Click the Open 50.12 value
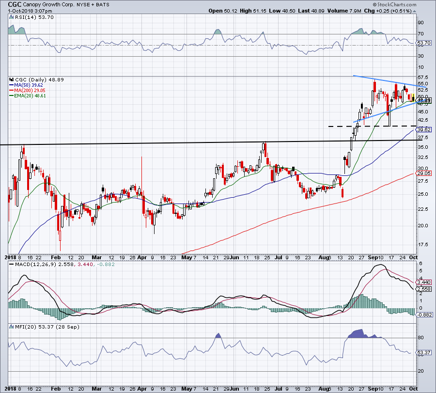 222,11
